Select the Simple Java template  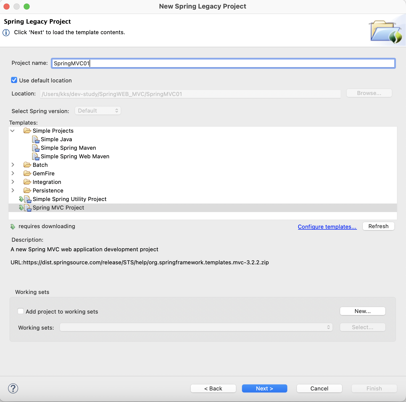pos(56,139)
